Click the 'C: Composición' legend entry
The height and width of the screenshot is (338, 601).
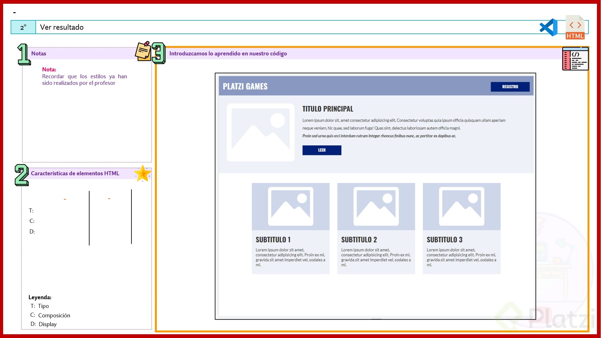(50, 315)
